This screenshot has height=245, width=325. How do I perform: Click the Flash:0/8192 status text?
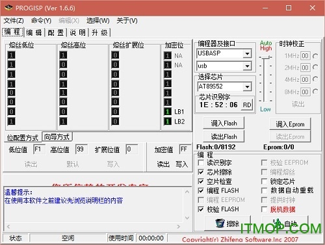216,147
